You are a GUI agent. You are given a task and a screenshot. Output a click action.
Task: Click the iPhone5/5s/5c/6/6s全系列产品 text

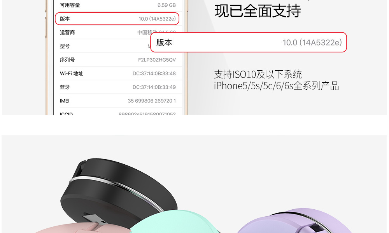(x=276, y=86)
